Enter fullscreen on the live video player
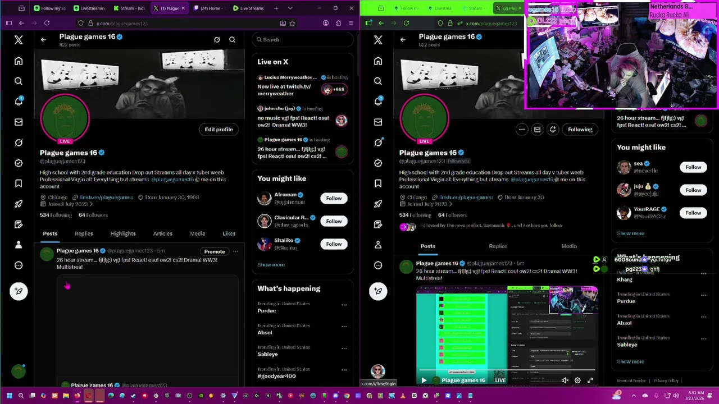 pos(590,380)
